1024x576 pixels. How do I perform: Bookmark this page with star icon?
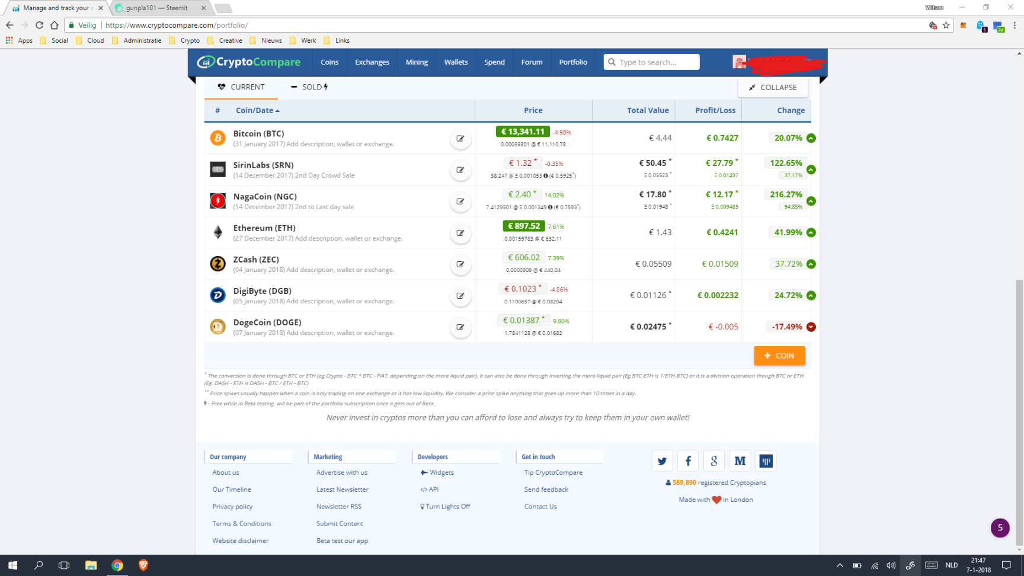point(946,25)
